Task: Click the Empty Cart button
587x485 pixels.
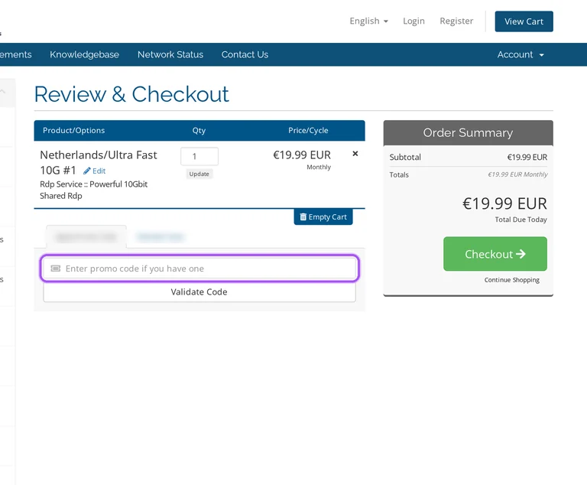Action: [323, 217]
